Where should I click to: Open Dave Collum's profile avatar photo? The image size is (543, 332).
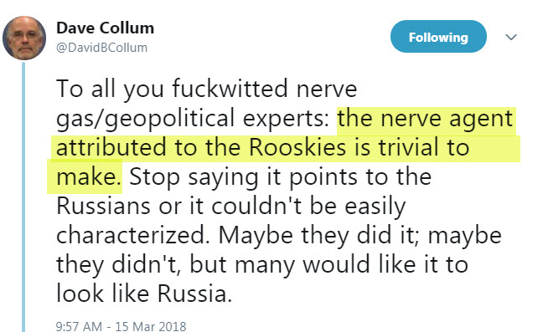click(x=24, y=38)
